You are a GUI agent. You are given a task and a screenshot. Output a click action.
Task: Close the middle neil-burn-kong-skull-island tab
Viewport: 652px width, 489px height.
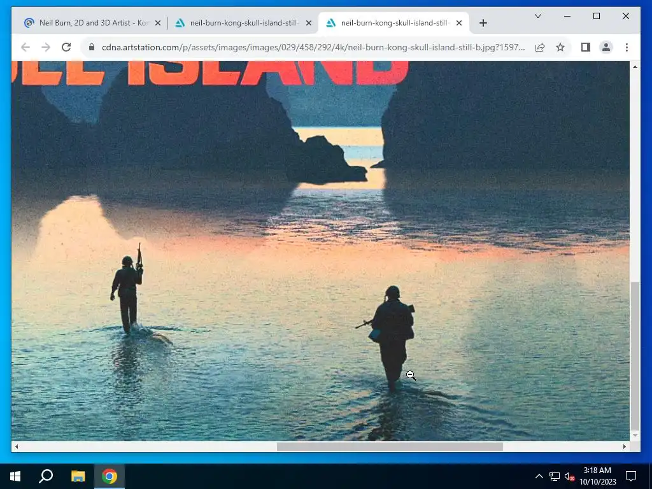[309, 24]
